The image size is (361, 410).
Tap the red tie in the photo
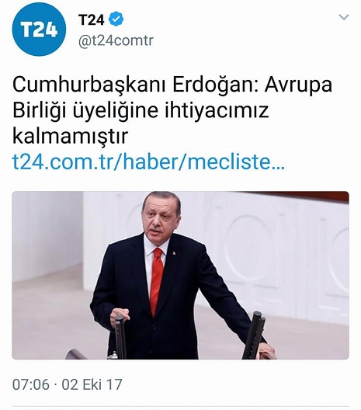click(x=157, y=281)
